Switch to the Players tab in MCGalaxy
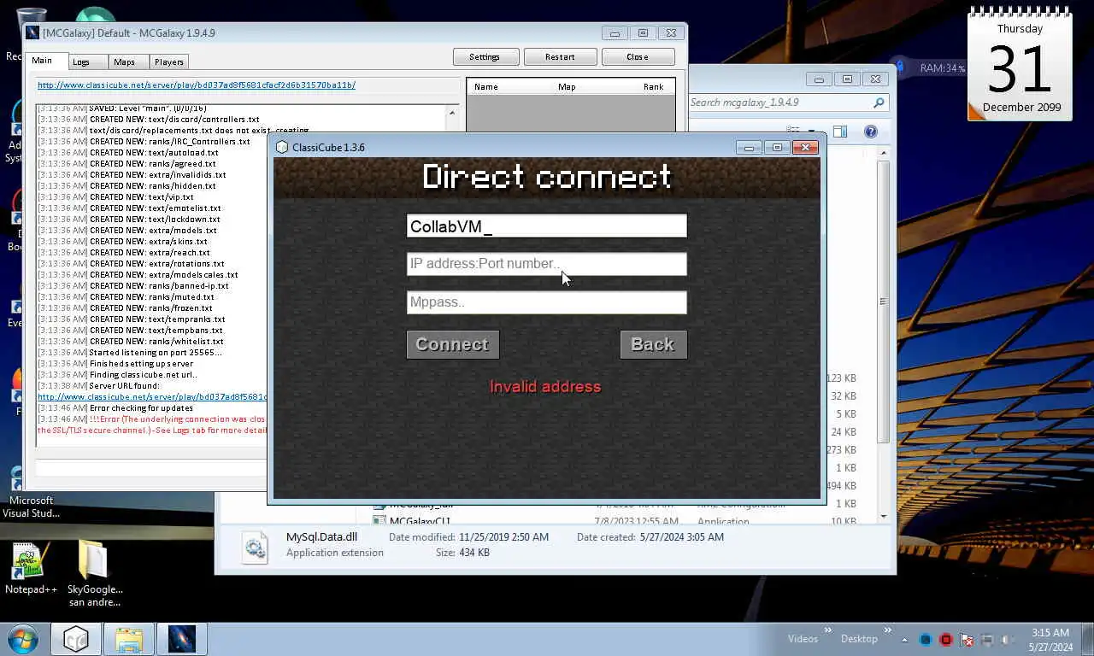This screenshot has width=1094, height=656. point(169,61)
